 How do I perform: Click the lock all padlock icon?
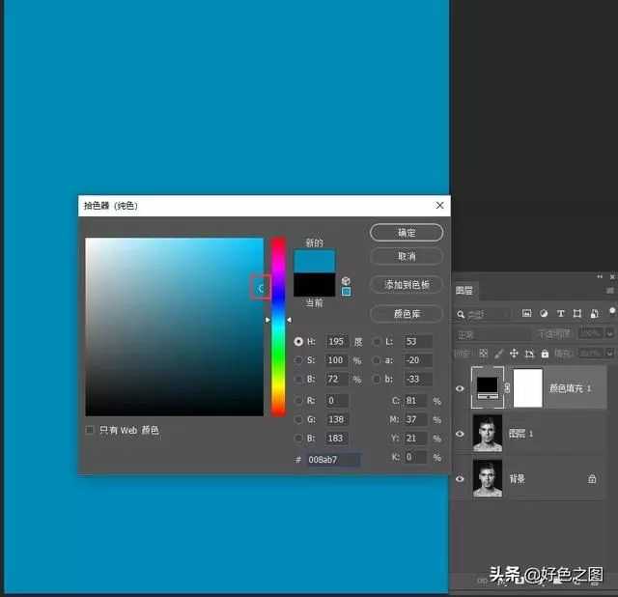[545, 354]
